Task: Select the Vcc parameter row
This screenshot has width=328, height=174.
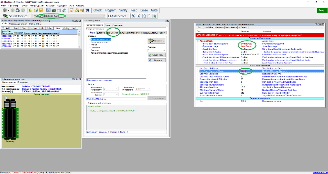Action: click(x=260, y=101)
